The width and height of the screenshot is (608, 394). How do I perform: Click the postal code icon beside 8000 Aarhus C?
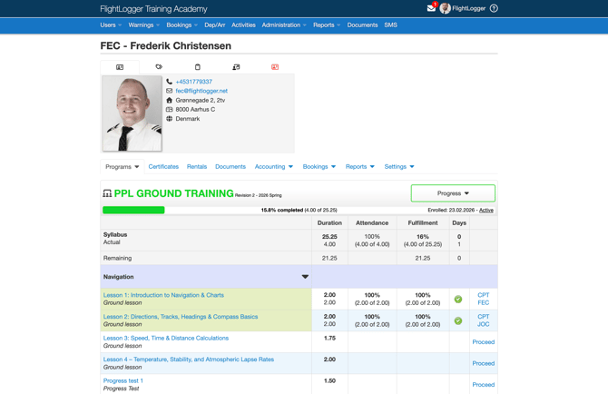(169, 109)
